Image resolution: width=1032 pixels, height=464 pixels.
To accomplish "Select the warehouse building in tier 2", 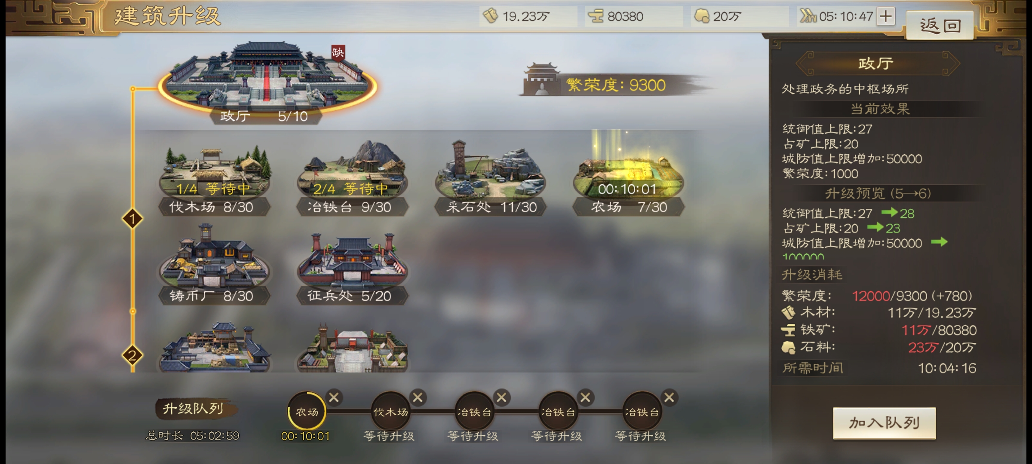I will coord(214,347).
